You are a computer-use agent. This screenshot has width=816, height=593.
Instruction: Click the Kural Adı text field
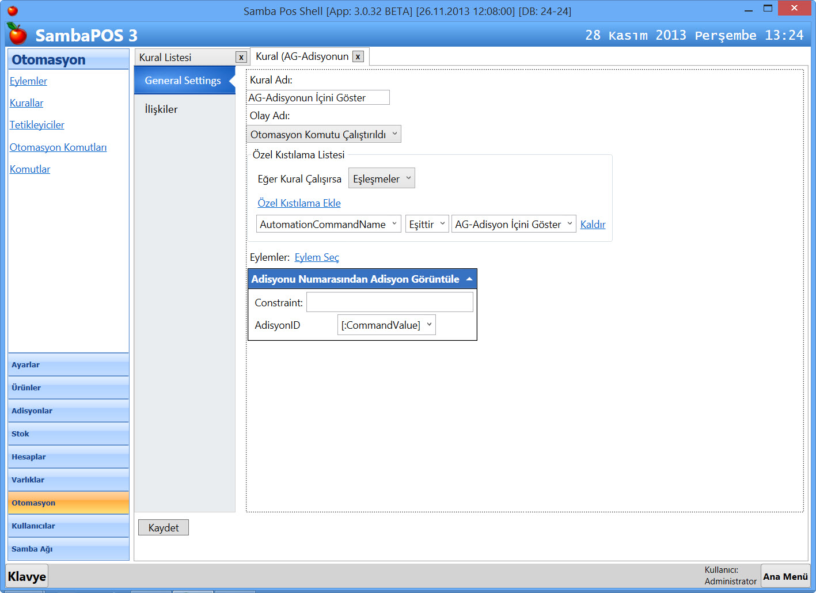pos(318,98)
